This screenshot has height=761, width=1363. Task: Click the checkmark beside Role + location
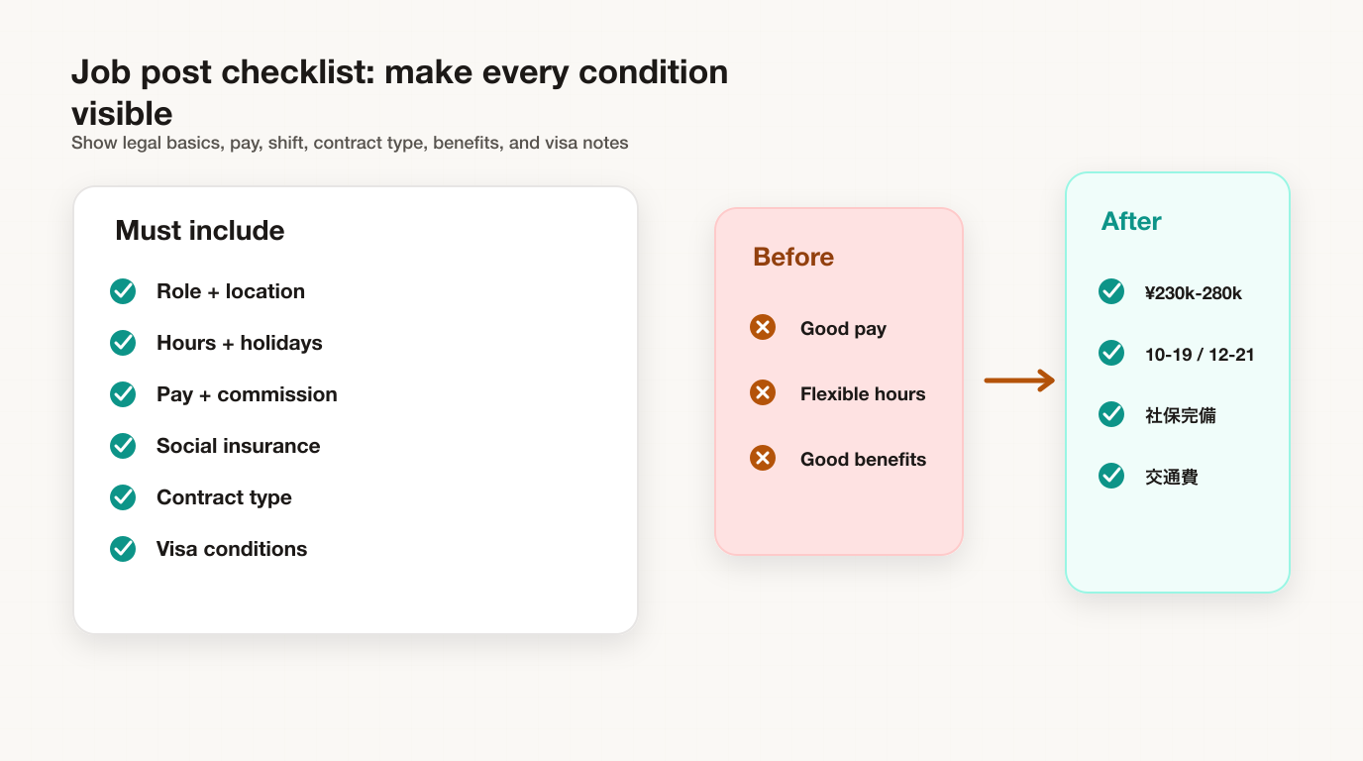tap(123, 291)
